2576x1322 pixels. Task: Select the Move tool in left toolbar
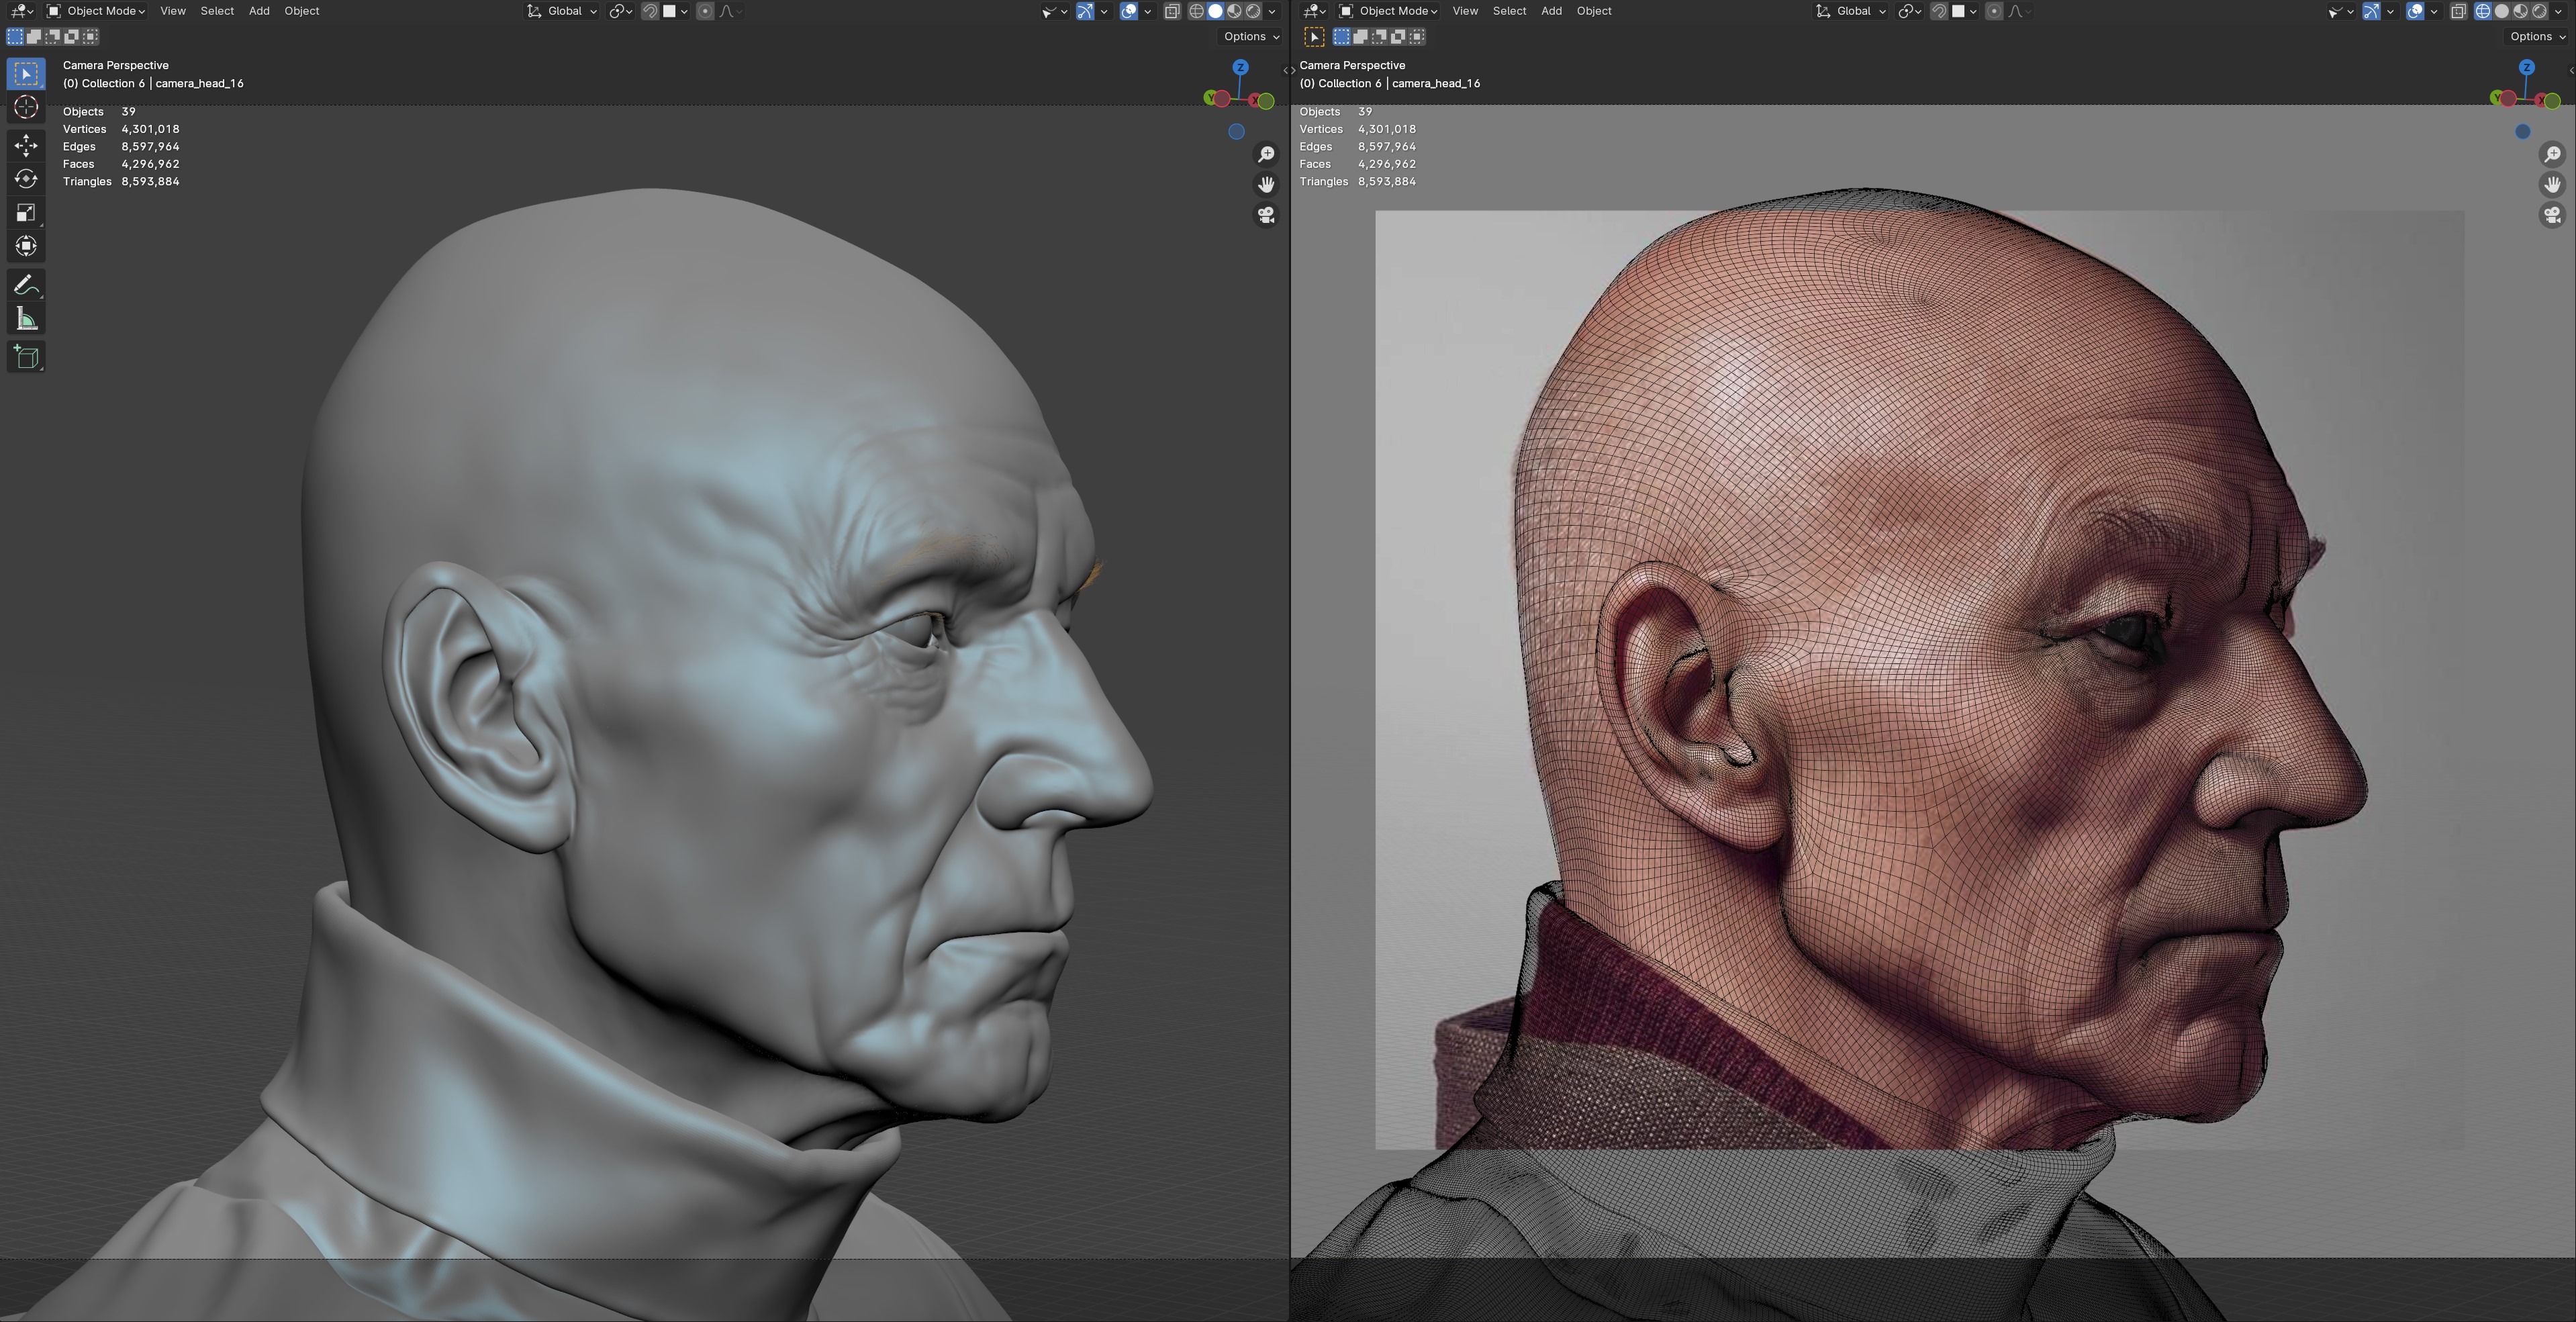click(26, 145)
